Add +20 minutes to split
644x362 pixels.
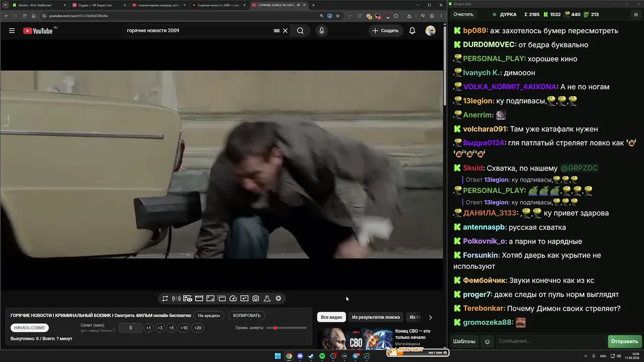click(198, 328)
